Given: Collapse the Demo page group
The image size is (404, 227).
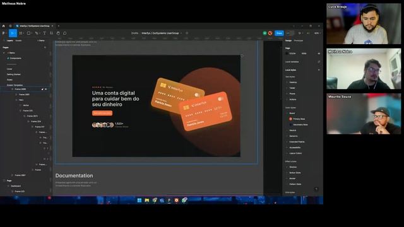Looking at the screenshot, I should click(4, 53).
